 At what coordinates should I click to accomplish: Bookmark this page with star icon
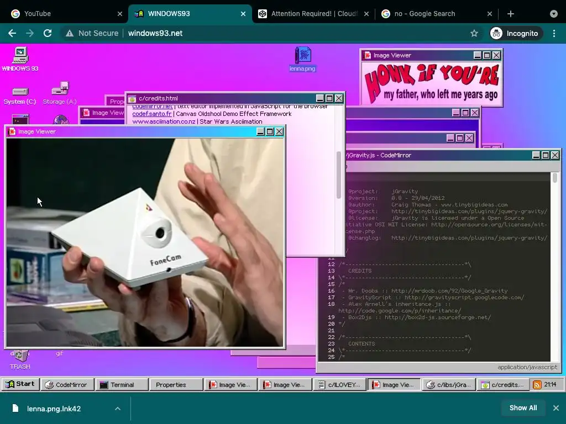coord(474,33)
